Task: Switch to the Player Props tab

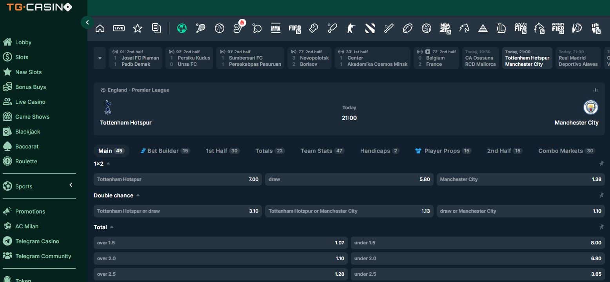Action: (x=443, y=151)
